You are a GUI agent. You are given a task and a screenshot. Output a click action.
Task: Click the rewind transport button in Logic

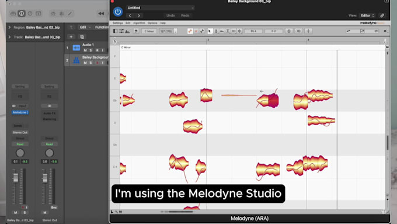pos(101,13)
